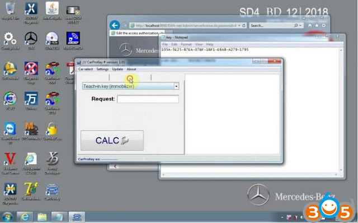Image resolution: width=358 pixels, height=223 pixels.
Task: Launch DAS with the Mercedes star icon
Action: tap(31, 41)
